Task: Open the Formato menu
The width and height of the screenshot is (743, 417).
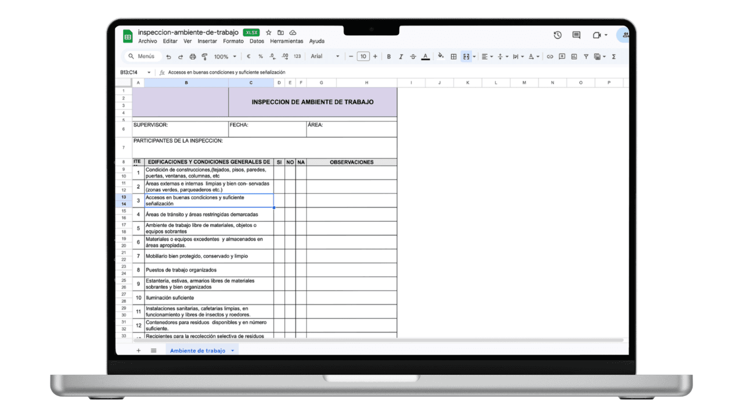Action: [x=233, y=41]
